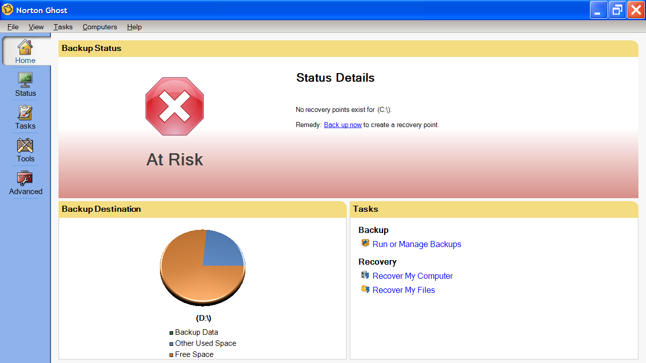Screen dimensions: 646x363
Task: Click the 'Back up now' remedy link
Action: 343,125
